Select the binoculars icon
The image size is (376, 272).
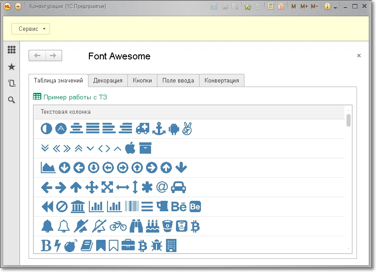(136, 226)
